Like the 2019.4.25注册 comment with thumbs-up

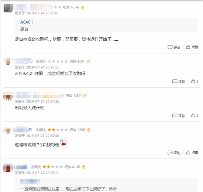click(194, 81)
